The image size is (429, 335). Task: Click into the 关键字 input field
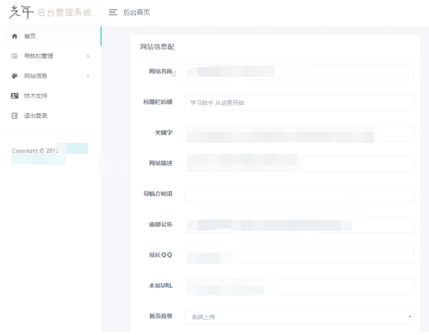coord(299,133)
